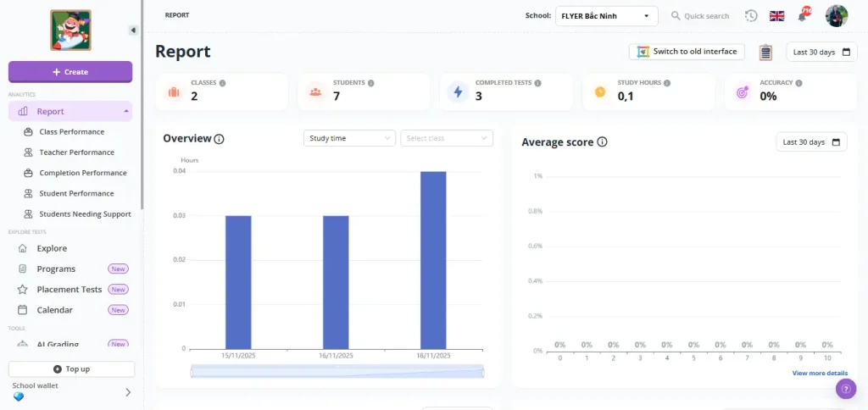Click the sidebar vertical scrollbar

point(142,104)
